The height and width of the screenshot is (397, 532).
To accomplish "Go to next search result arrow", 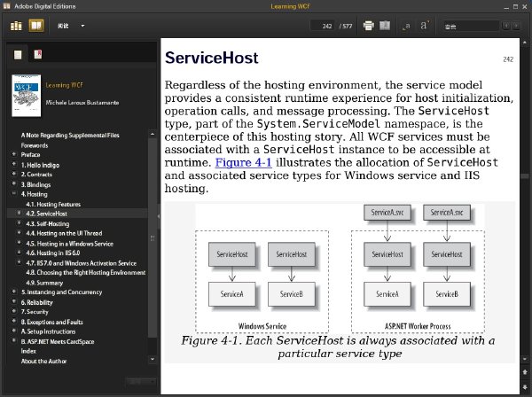I will click(516, 26).
